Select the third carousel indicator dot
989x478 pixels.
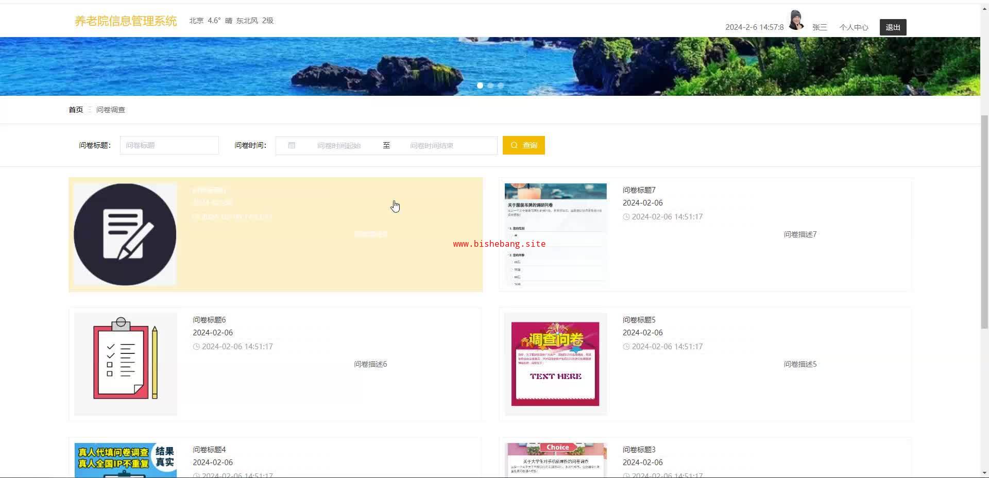[501, 86]
